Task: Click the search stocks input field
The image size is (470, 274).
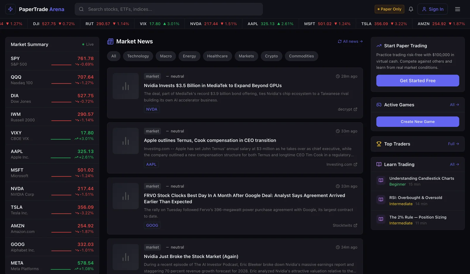Action: point(169,9)
